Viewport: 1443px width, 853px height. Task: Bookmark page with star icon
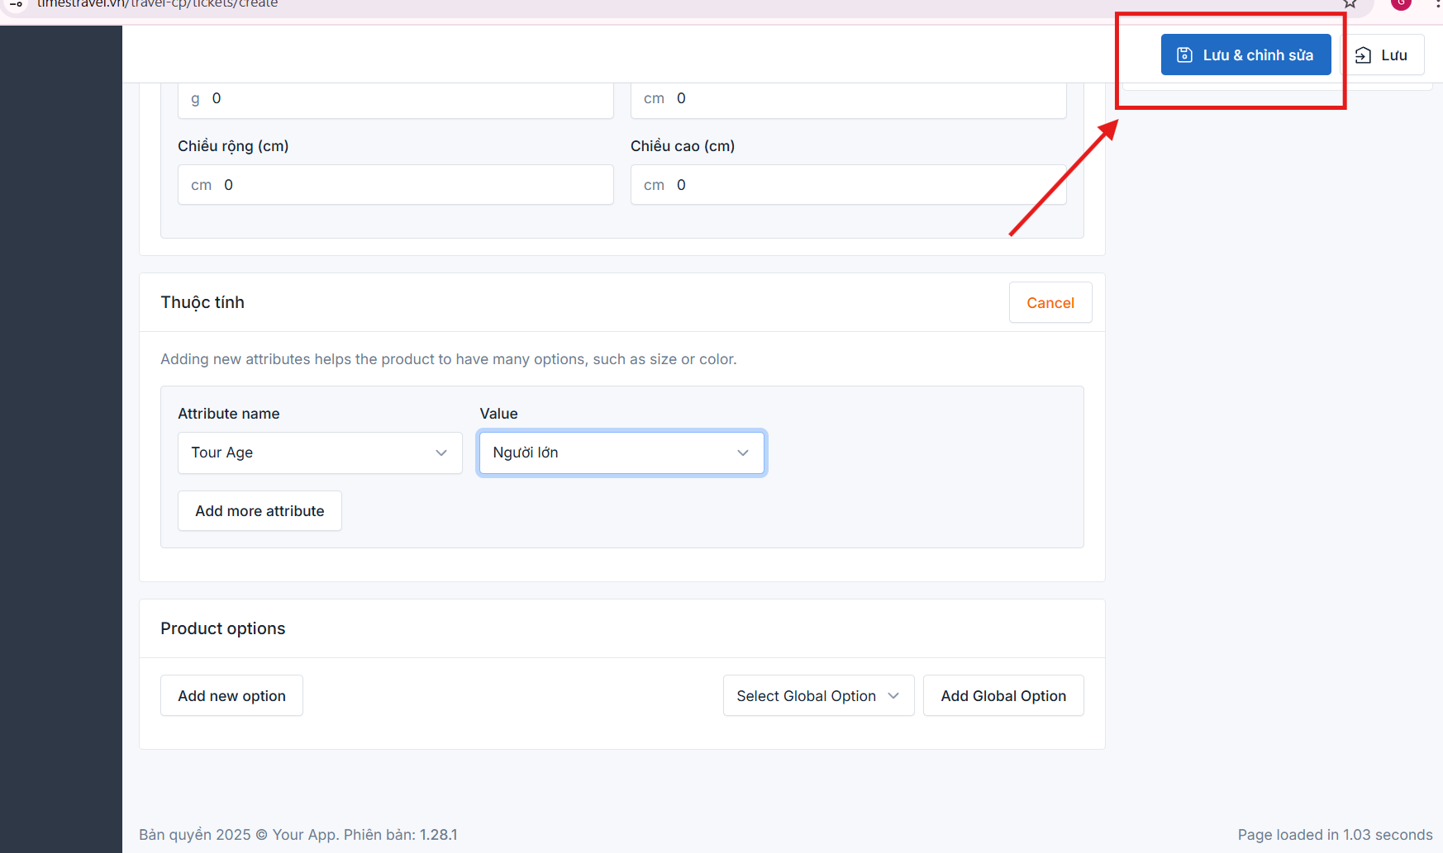[1350, 4]
